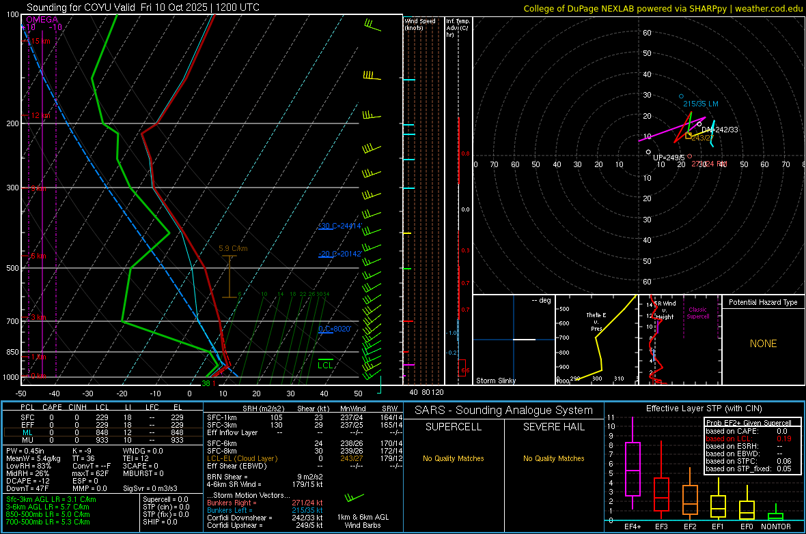Select the 5.9 C/km lapse rate label
The height and width of the screenshot is (534, 806).
click(233, 248)
